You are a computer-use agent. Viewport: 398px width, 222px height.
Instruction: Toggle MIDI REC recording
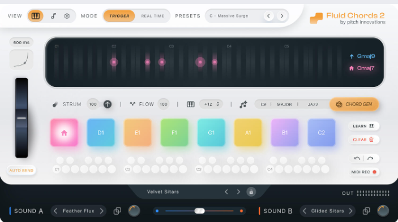click(364, 172)
